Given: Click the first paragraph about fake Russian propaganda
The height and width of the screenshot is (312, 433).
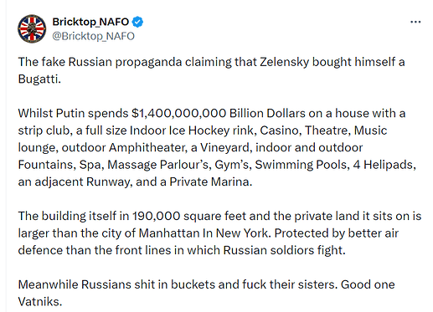Looking at the screenshot, I should pos(211,70).
